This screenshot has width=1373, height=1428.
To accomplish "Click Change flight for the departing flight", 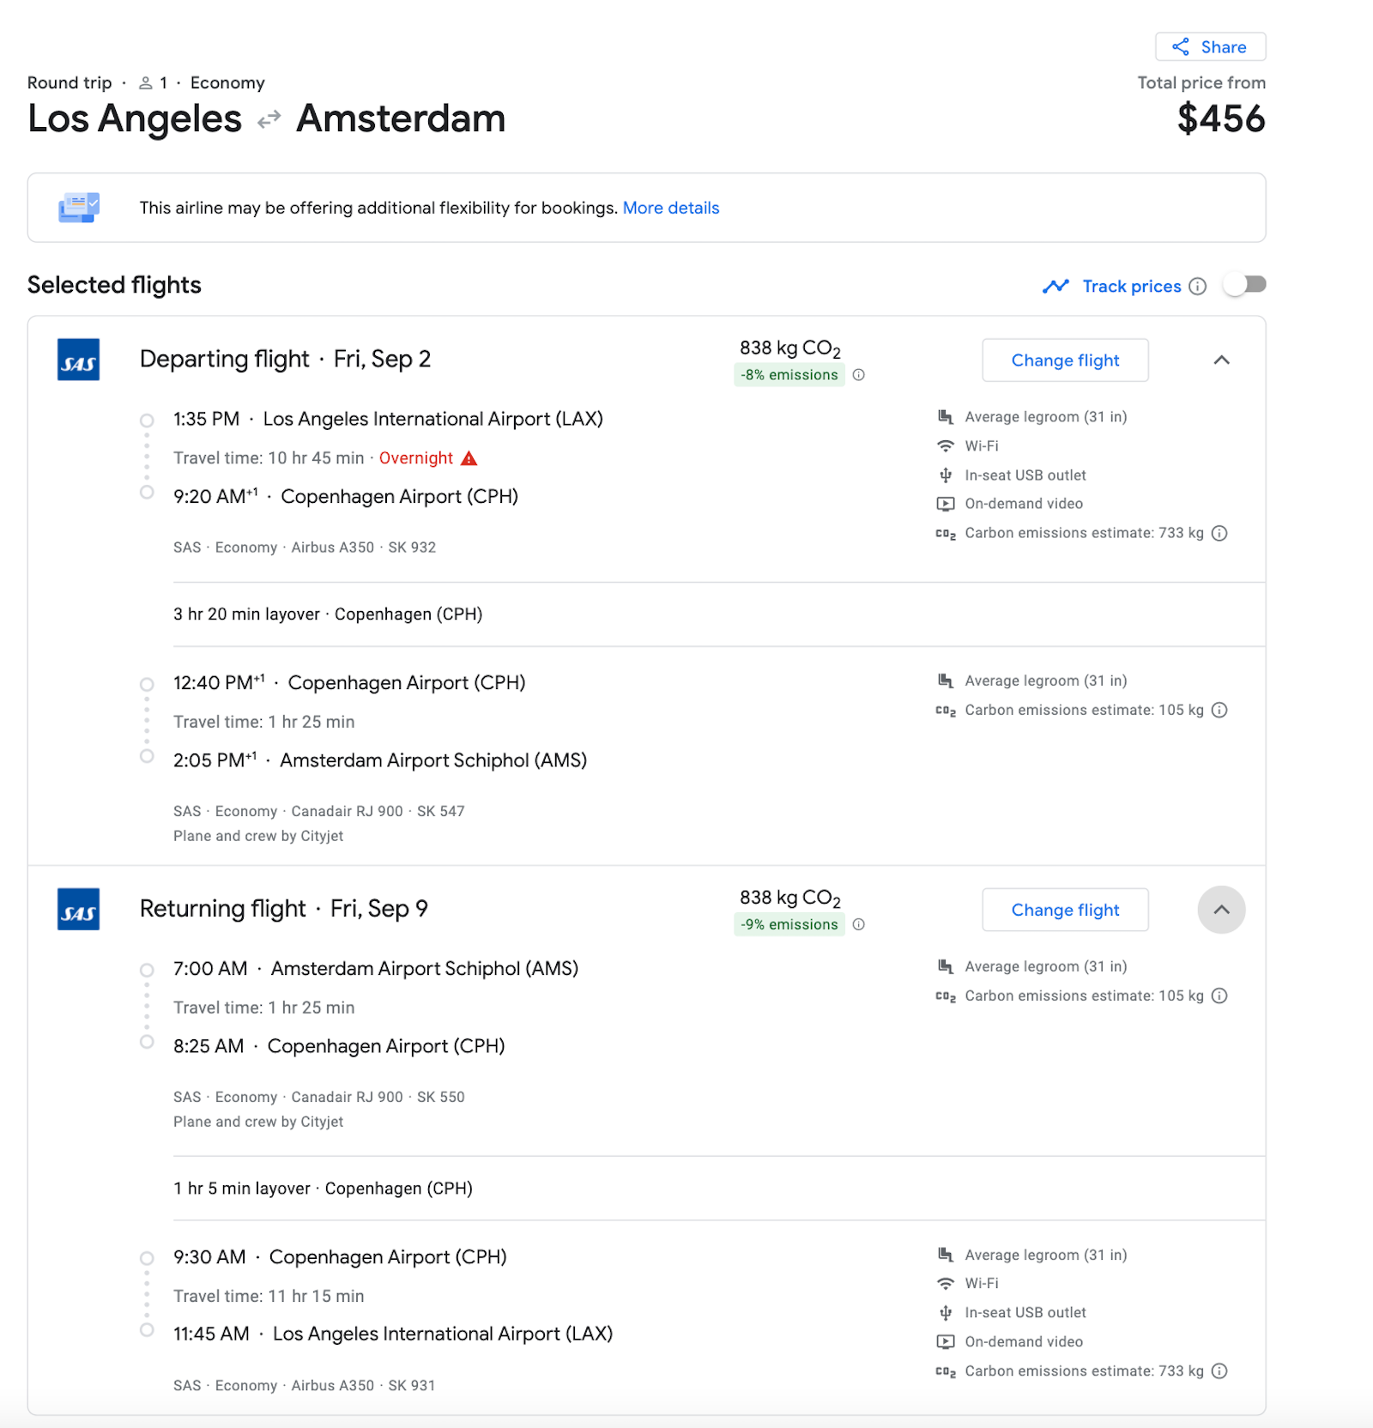I will pyautogui.click(x=1065, y=360).
